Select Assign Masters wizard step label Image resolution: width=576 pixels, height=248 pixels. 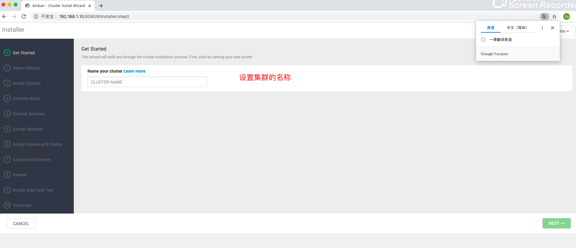tap(28, 129)
